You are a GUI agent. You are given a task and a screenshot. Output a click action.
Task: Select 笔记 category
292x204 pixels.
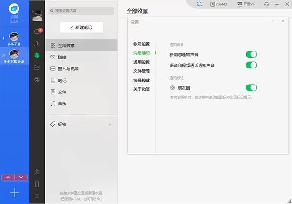[x=81, y=81]
